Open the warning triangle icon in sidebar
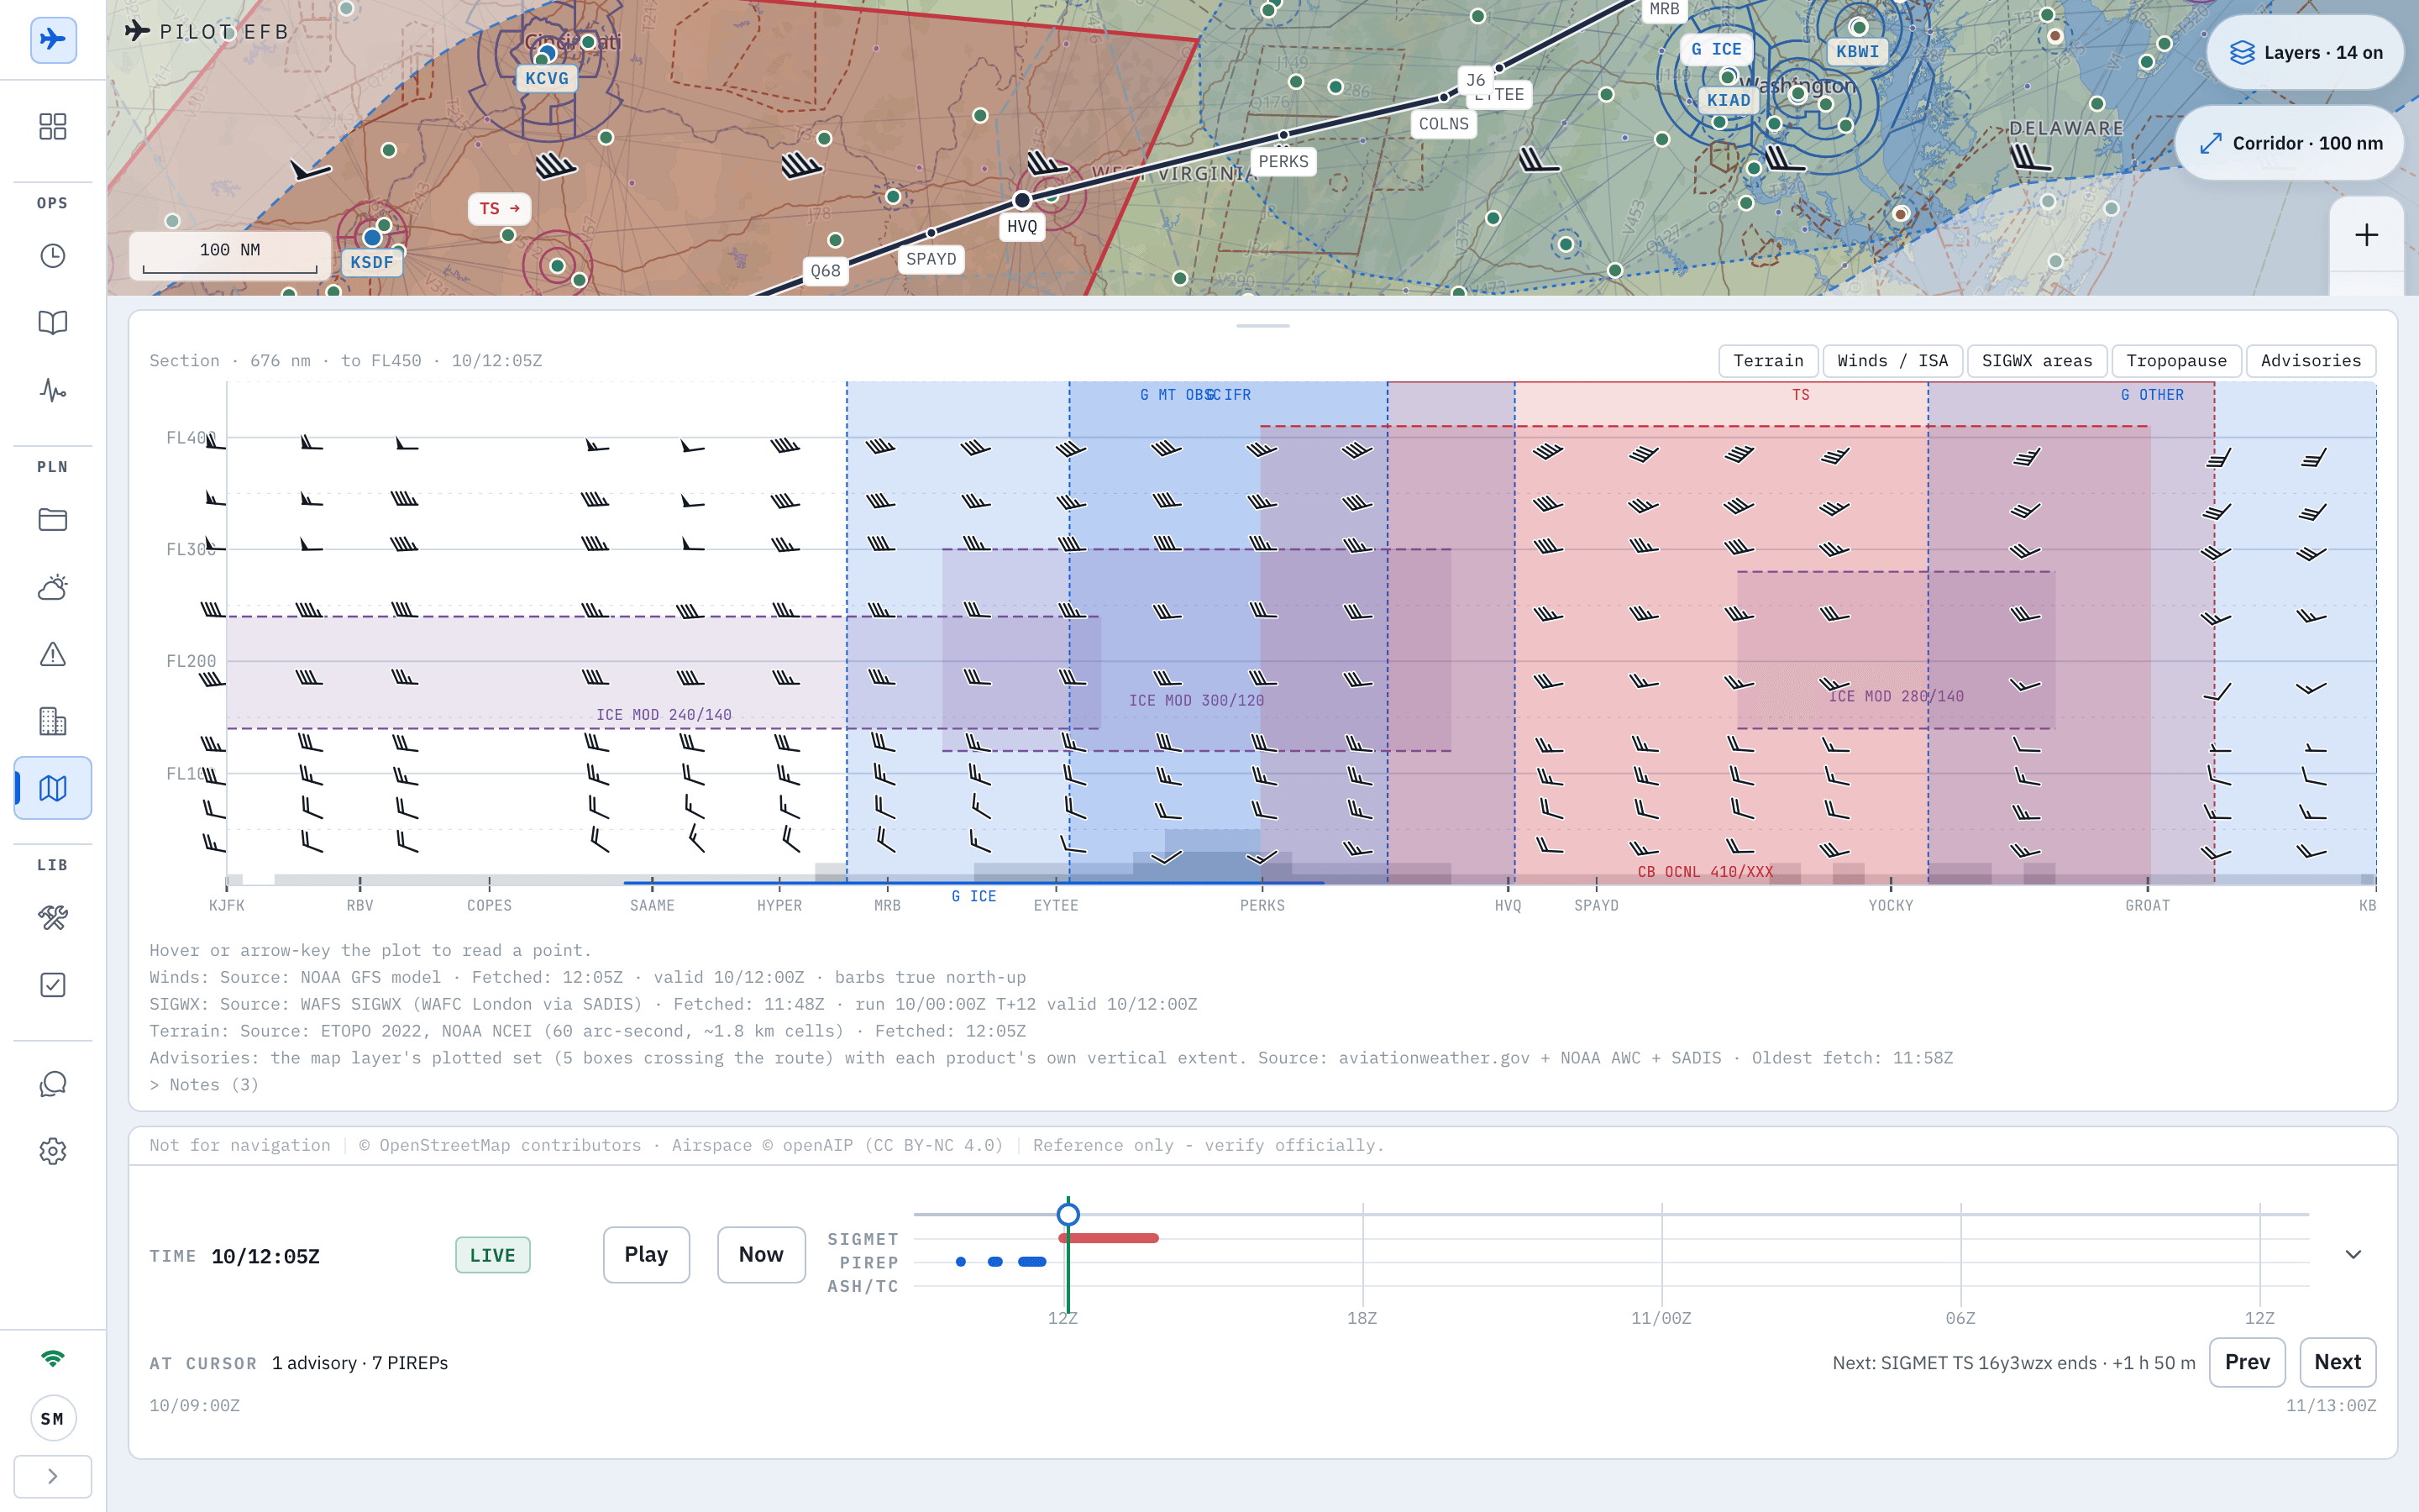 click(53, 654)
